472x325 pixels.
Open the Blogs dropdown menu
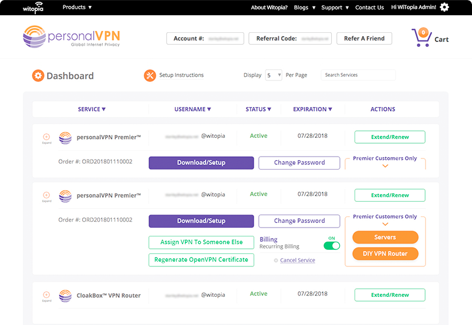(305, 8)
